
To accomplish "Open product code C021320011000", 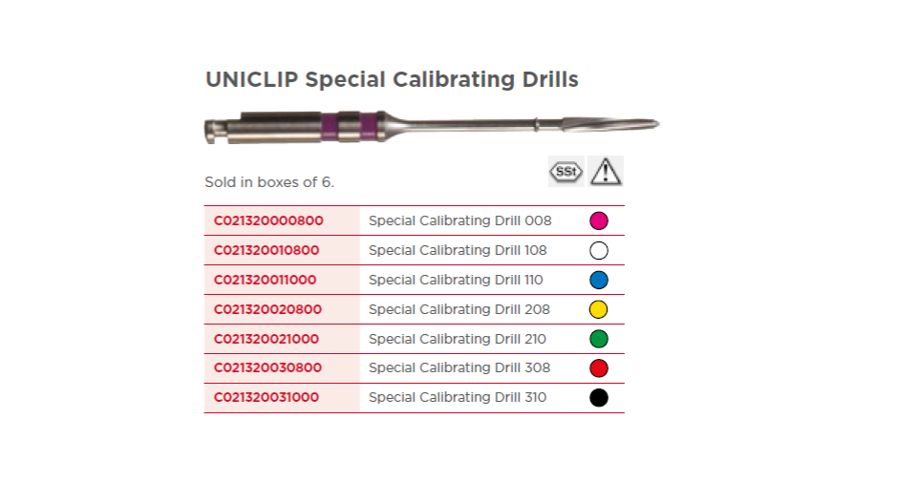I will click(x=265, y=280).
